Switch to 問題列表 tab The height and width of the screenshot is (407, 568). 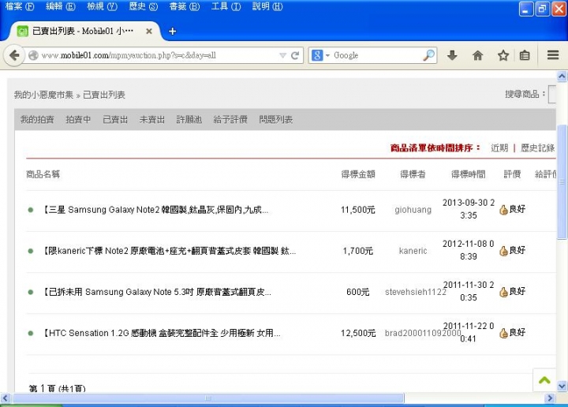point(275,119)
